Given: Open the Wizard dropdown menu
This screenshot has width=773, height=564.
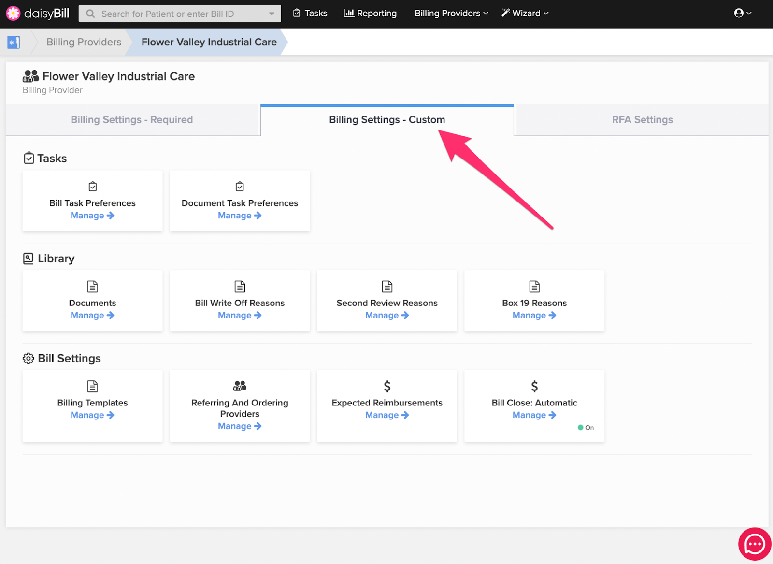Looking at the screenshot, I should [x=525, y=13].
